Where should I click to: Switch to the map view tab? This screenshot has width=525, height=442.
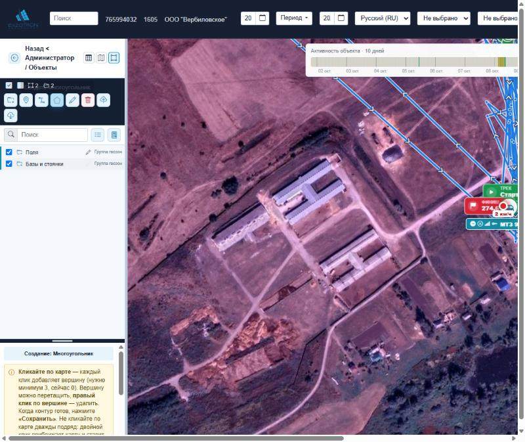click(x=101, y=58)
